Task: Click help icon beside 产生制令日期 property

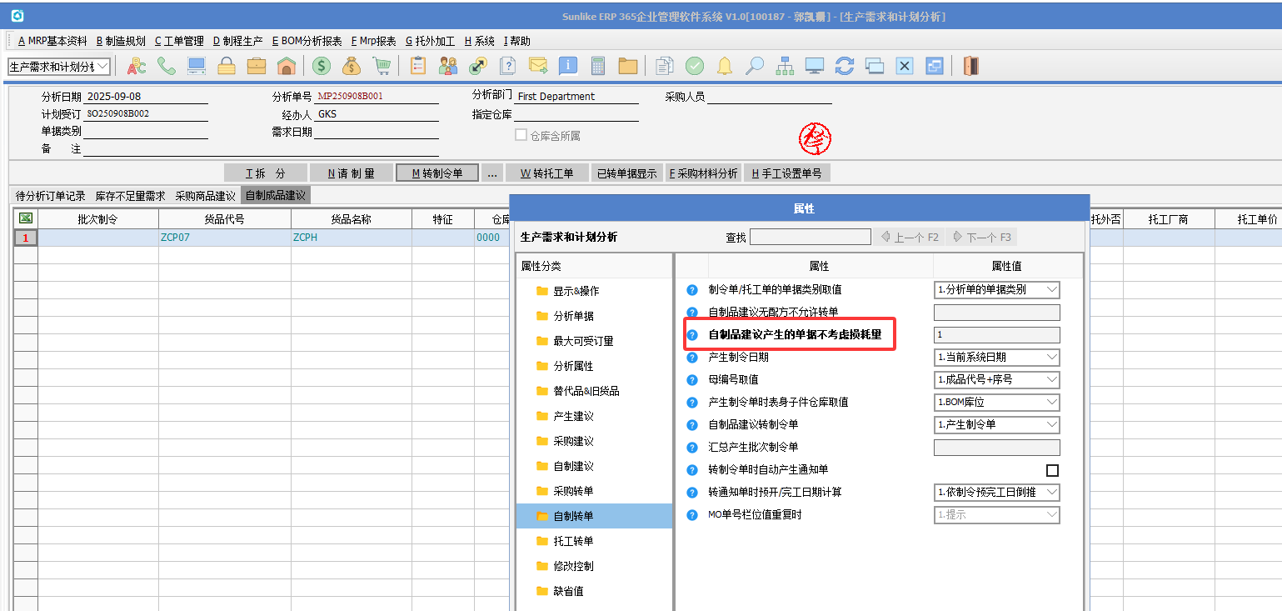Action: click(691, 358)
